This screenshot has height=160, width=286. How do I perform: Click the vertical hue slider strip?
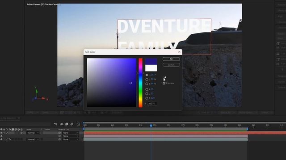tap(140, 83)
